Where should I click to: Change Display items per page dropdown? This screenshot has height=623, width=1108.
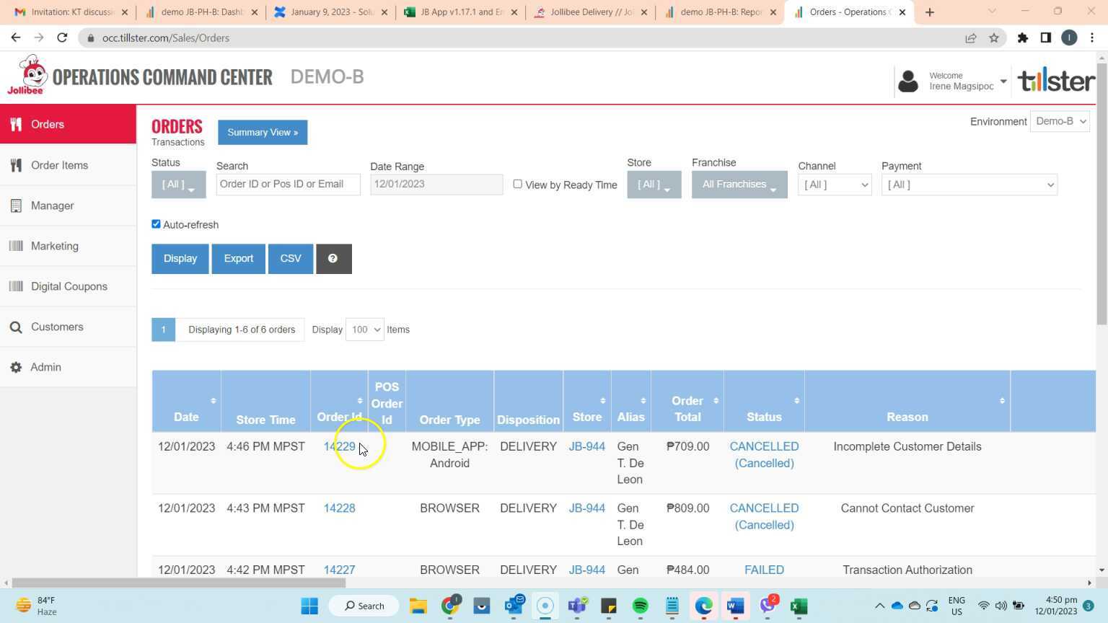[x=364, y=330]
